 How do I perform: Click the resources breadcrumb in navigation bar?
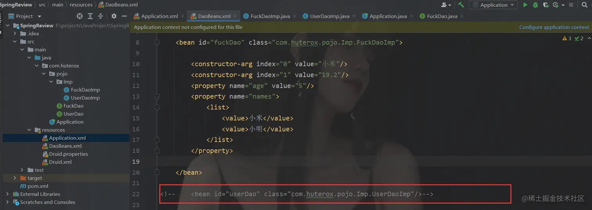(x=81, y=5)
